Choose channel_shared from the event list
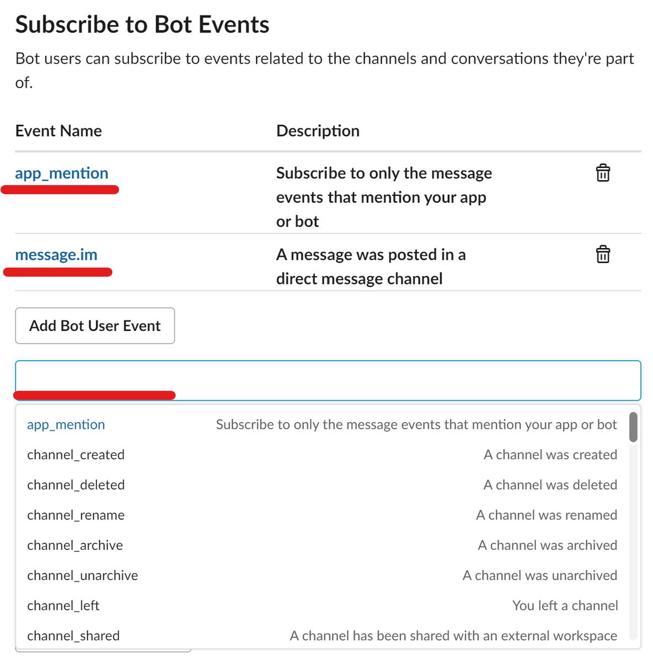The image size is (653, 663). pos(322,635)
